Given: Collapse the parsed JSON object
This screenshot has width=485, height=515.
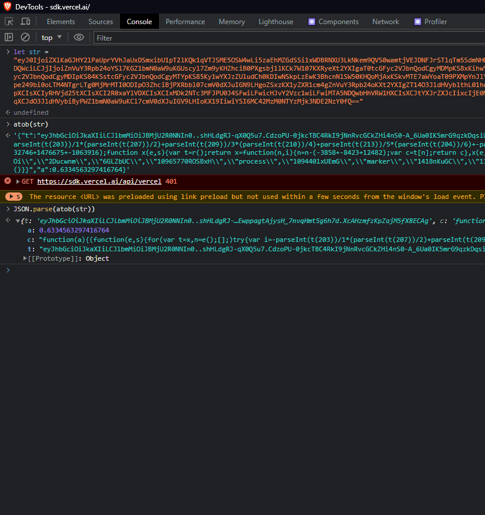Looking at the screenshot, I should (x=17, y=221).
